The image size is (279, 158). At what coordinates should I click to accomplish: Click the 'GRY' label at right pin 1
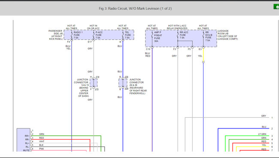point(264,116)
